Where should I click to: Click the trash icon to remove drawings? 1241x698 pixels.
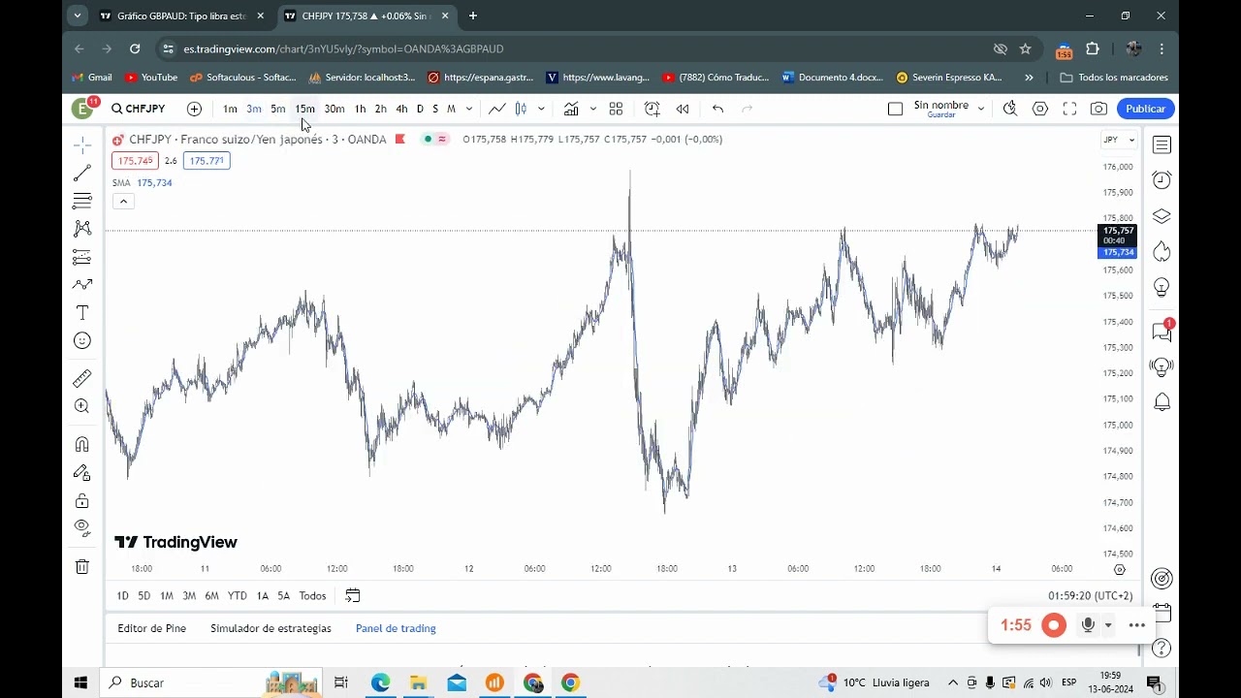pyautogui.click(x=82, y=567)
